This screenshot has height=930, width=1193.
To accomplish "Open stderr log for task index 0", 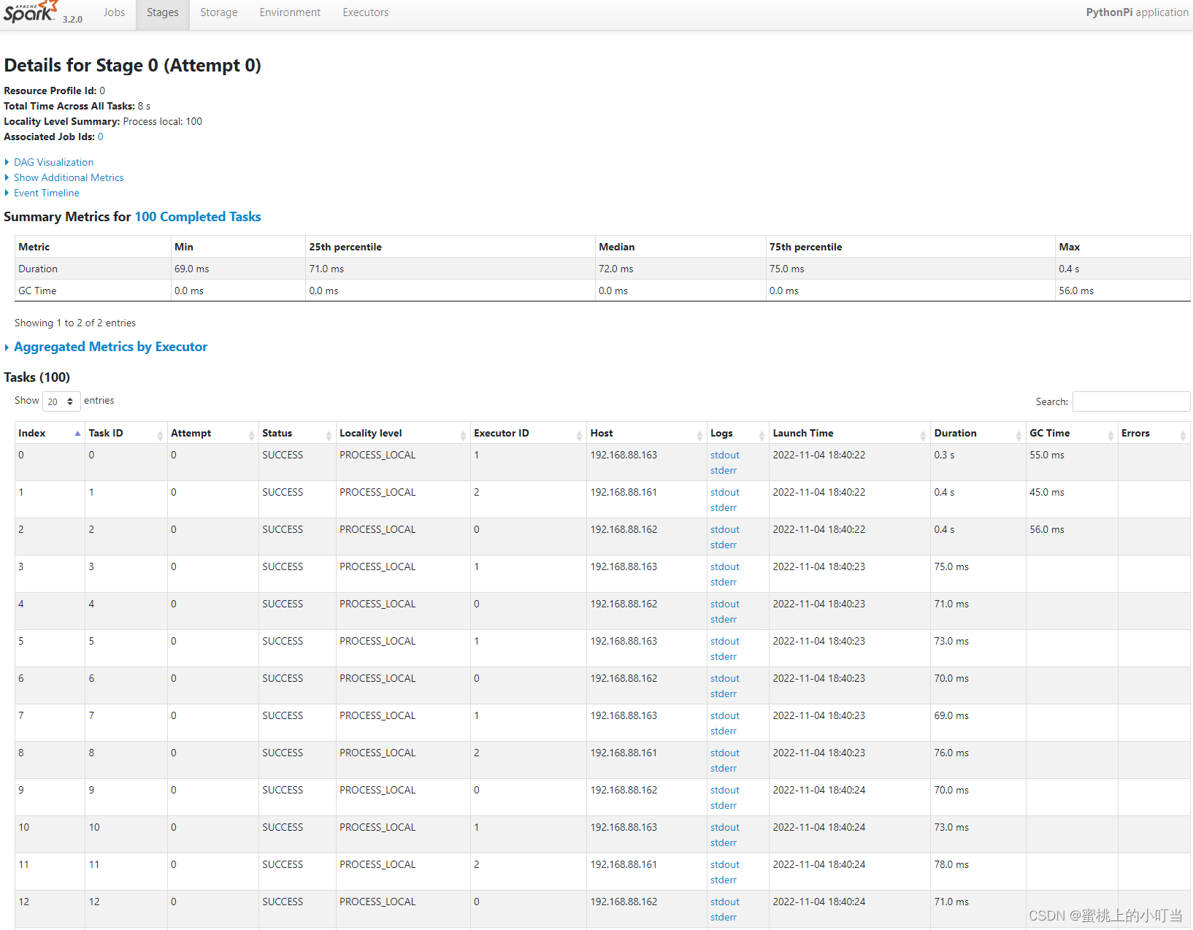I will tap(724, 470).
